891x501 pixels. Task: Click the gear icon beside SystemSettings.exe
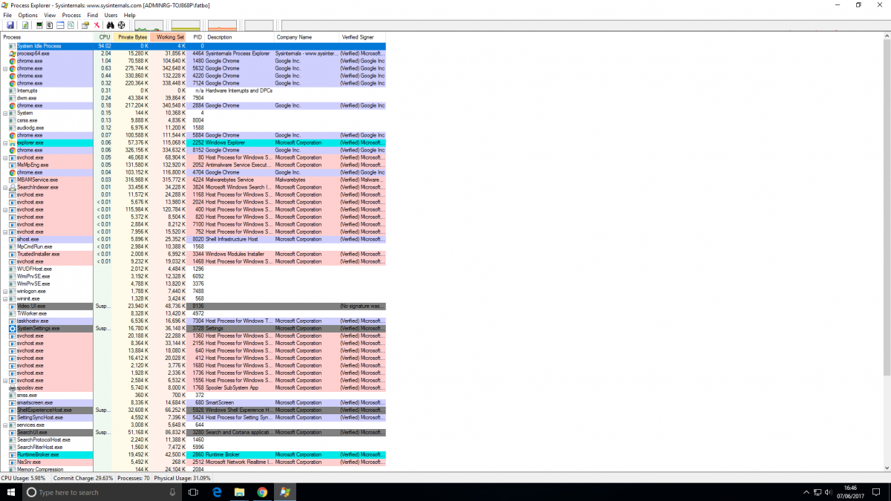(x=12, y=328)
